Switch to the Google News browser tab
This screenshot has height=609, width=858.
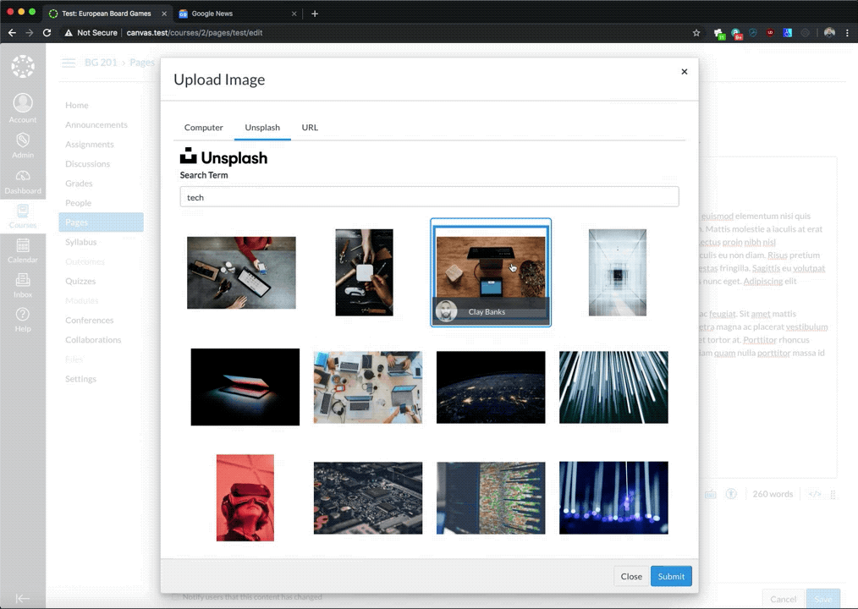pyautogui.click(x=238, y=14)
